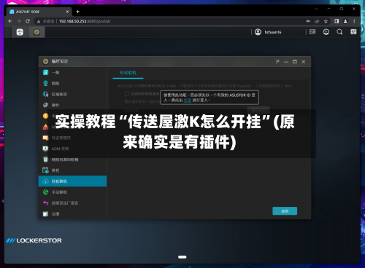
Task: Open help for the 偏好设定 window
Action: click(x=277, y=62)
